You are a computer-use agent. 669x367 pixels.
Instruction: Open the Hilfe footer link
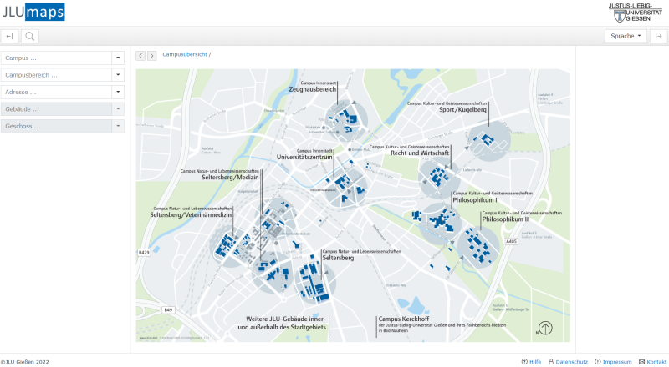[532, 362]
